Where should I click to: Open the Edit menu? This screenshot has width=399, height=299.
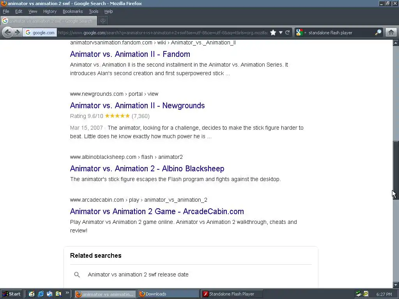(19, 11)
